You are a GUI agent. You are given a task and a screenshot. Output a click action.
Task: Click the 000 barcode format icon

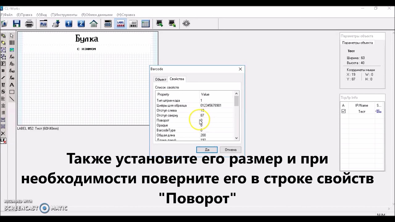click(x=133, y=23)
